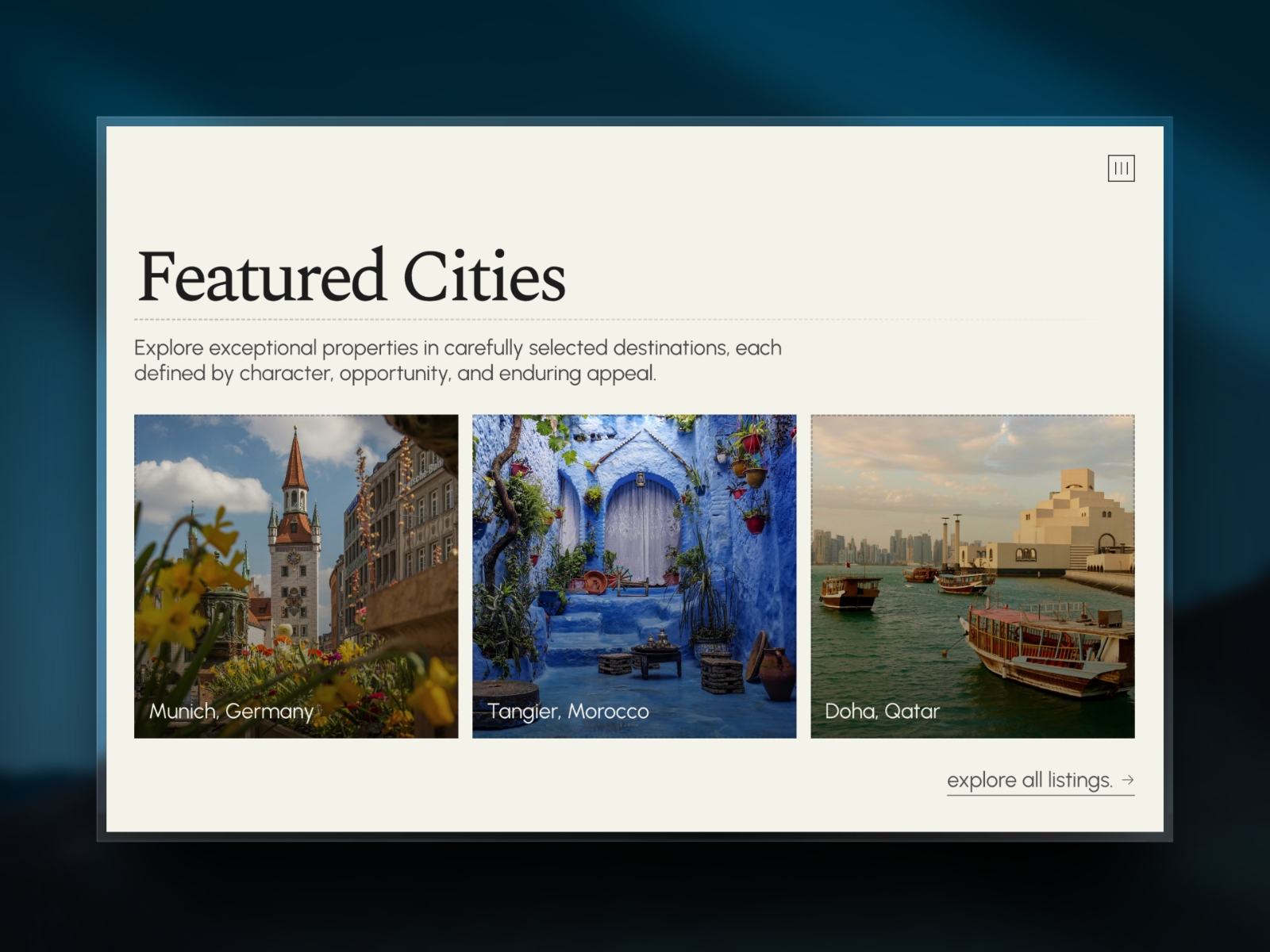This screenshot has width=1270, height=952.
Task: Click the description paragraph under the heading
Action: click(x=458, y=360)
